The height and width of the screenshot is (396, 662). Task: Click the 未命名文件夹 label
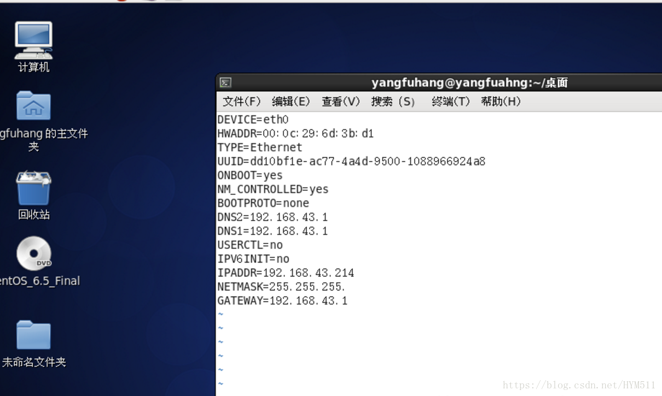click(x=34, y=362)
